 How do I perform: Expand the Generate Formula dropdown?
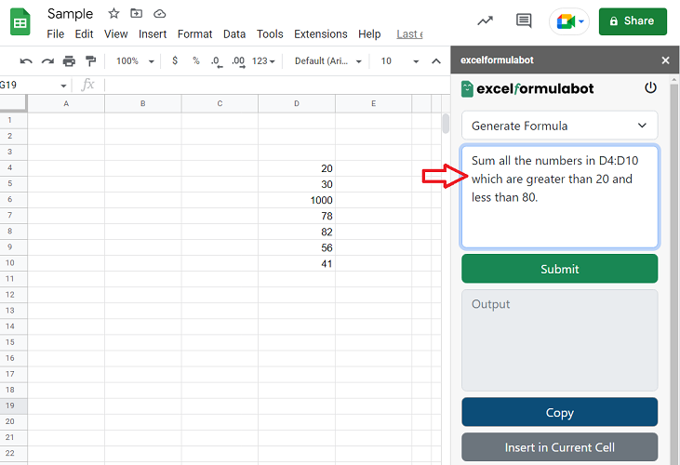pyautogui.click(x=559, y=126)
